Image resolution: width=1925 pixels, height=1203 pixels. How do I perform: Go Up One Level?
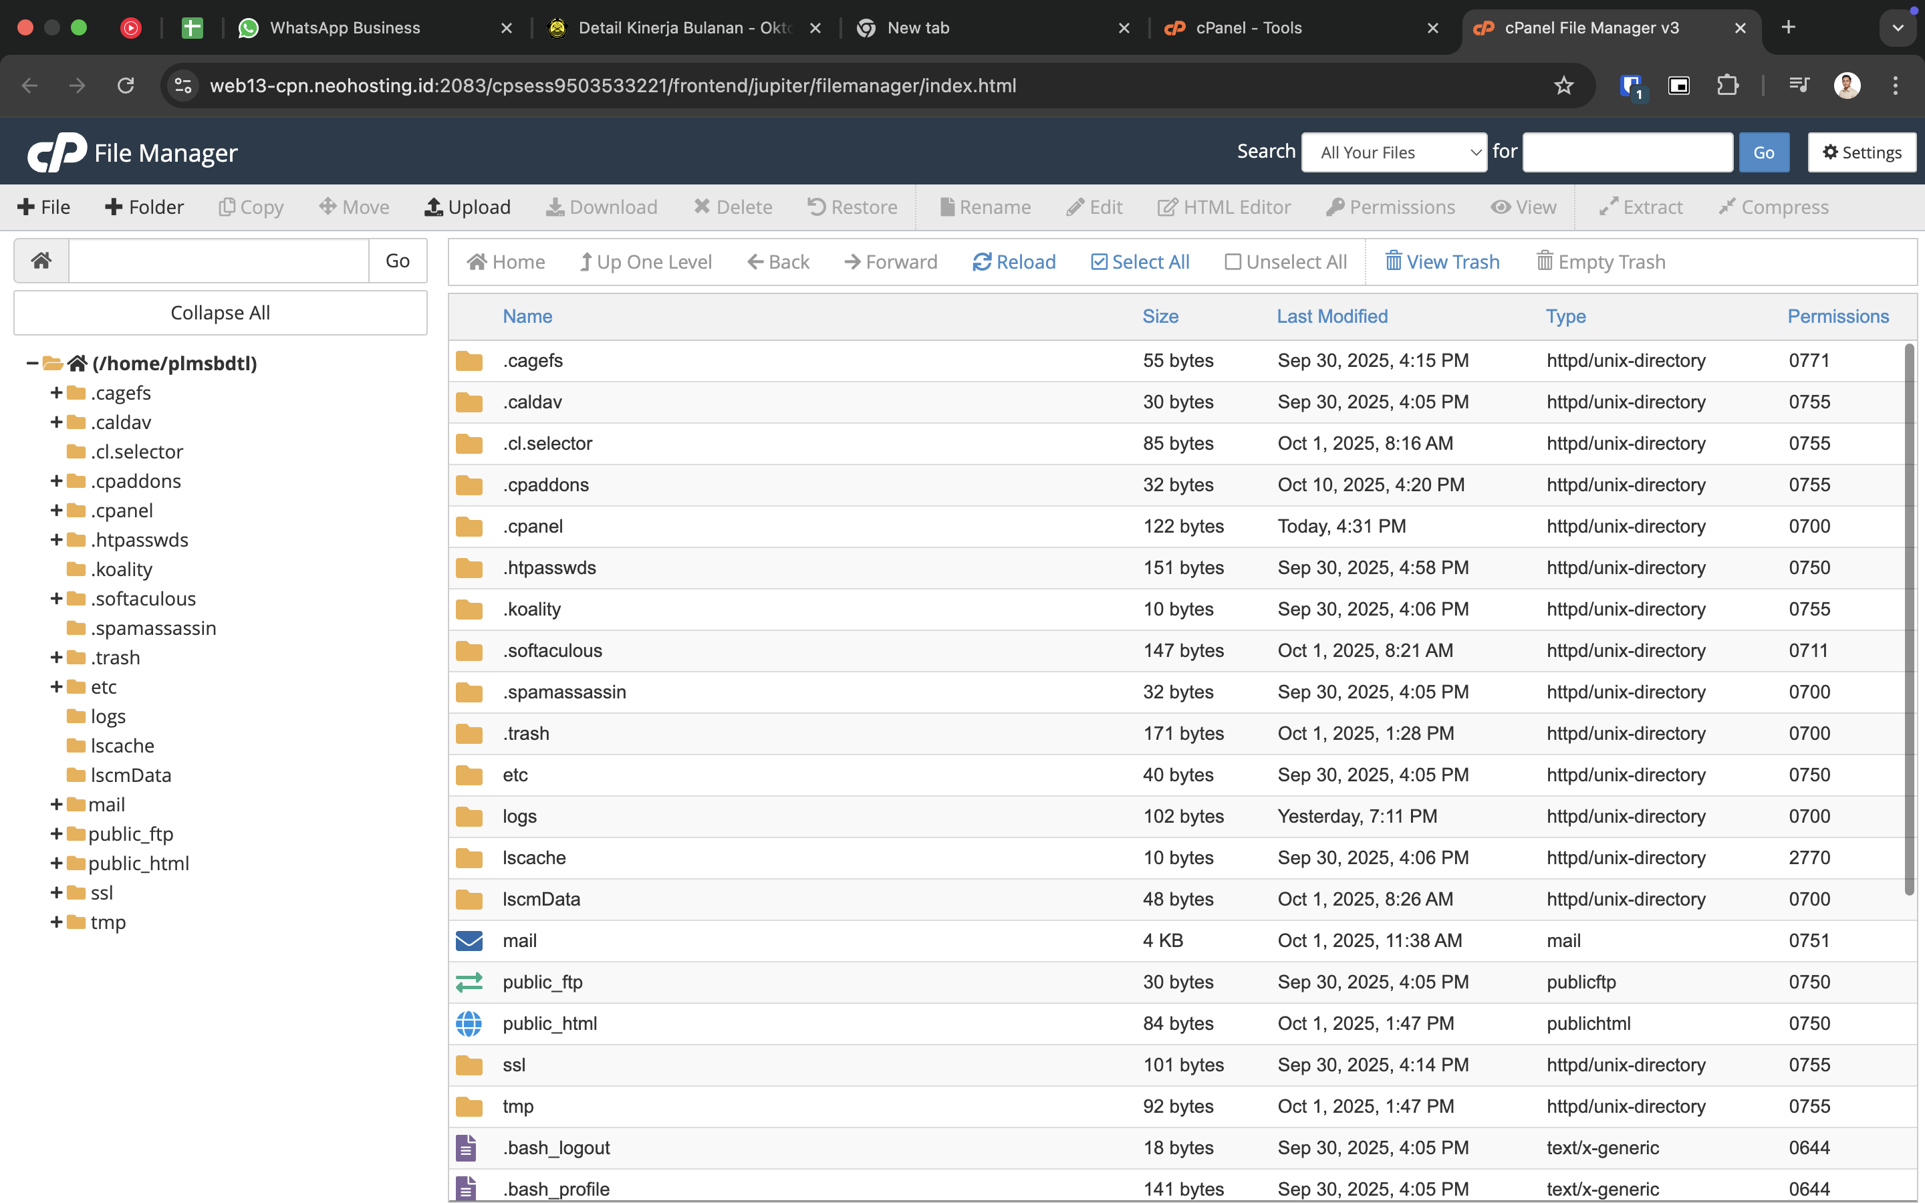click(645, 262)
